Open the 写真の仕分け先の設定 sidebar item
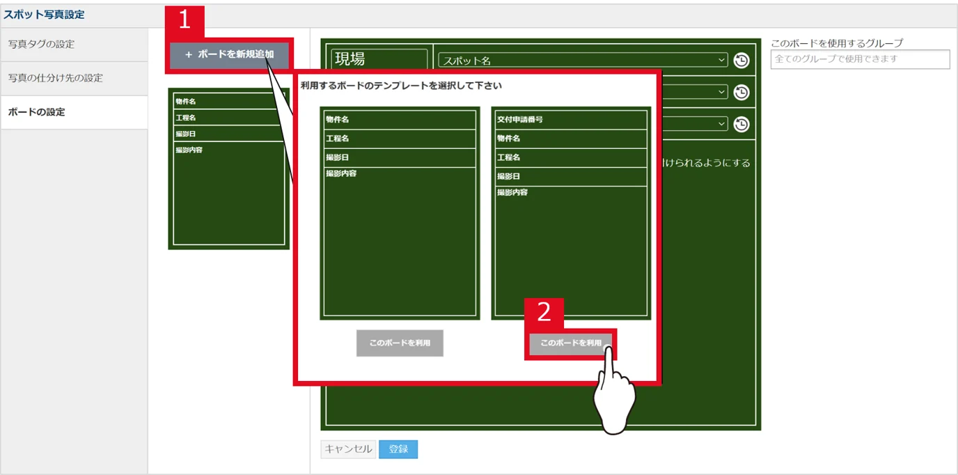 [x=74, y=79]
